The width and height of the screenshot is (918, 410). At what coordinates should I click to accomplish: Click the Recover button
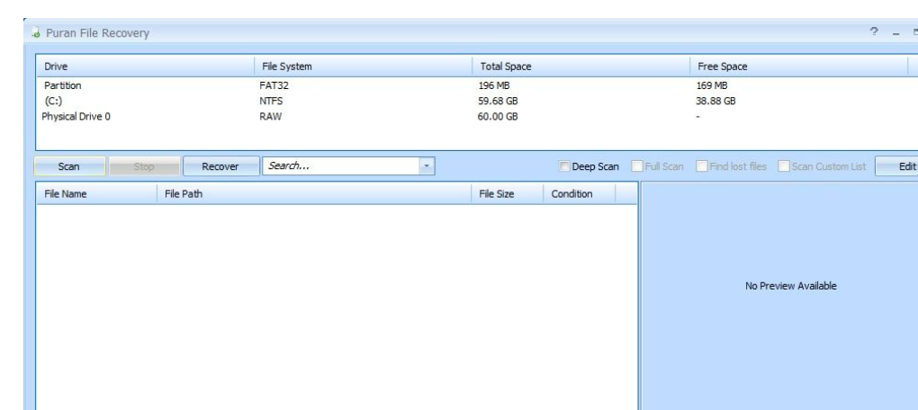tap(219, 166)
